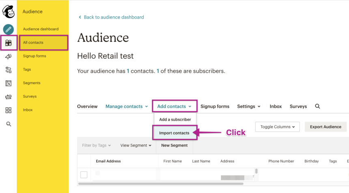Click the horizontal scrollbar under the table
The height and width of the screenshot is (193, 349).
[162, 184]
